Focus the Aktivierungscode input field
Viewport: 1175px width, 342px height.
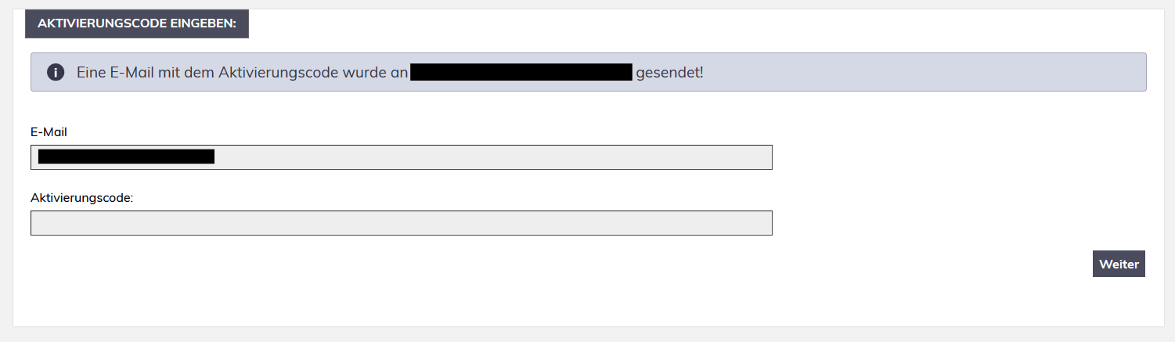pyautogui.click(x=401, y=223)
